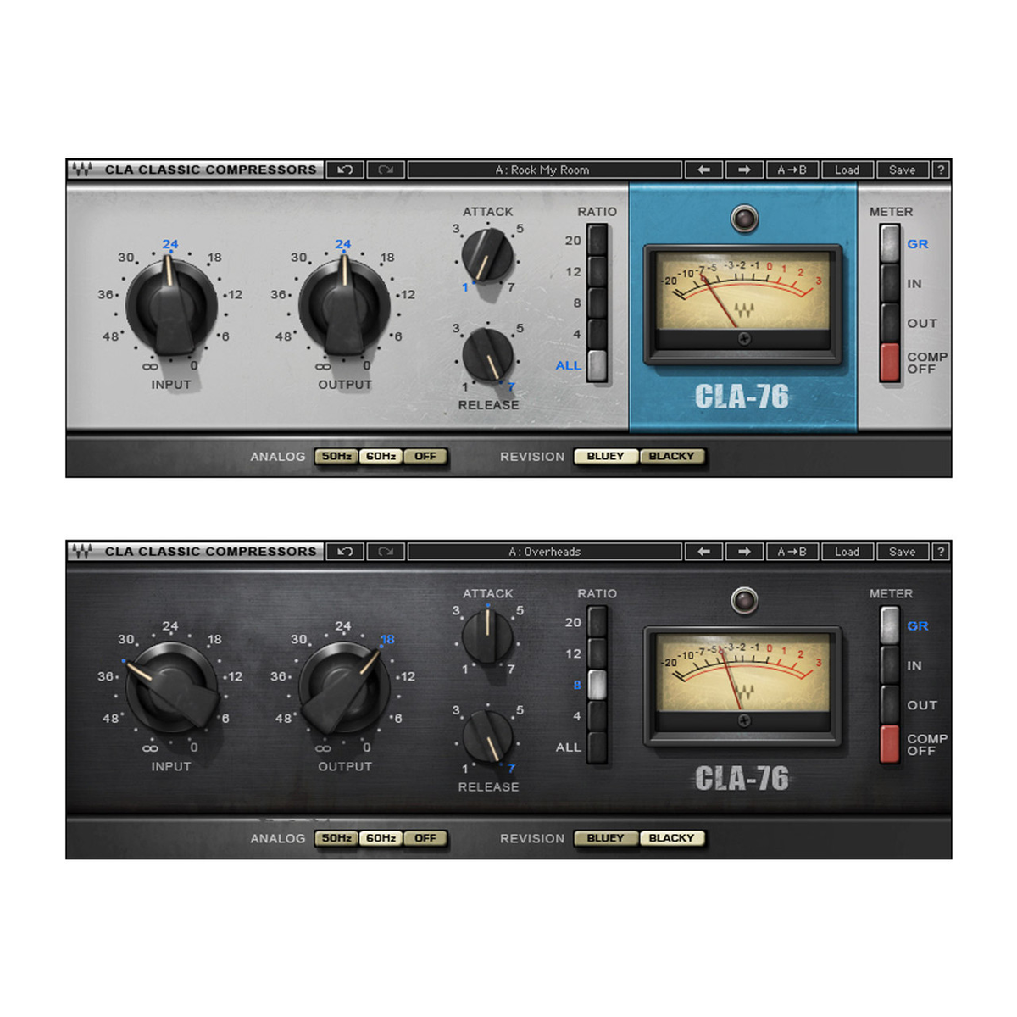
Task: Click indicator lamp above top VU meter
Action: click(744, 219)
